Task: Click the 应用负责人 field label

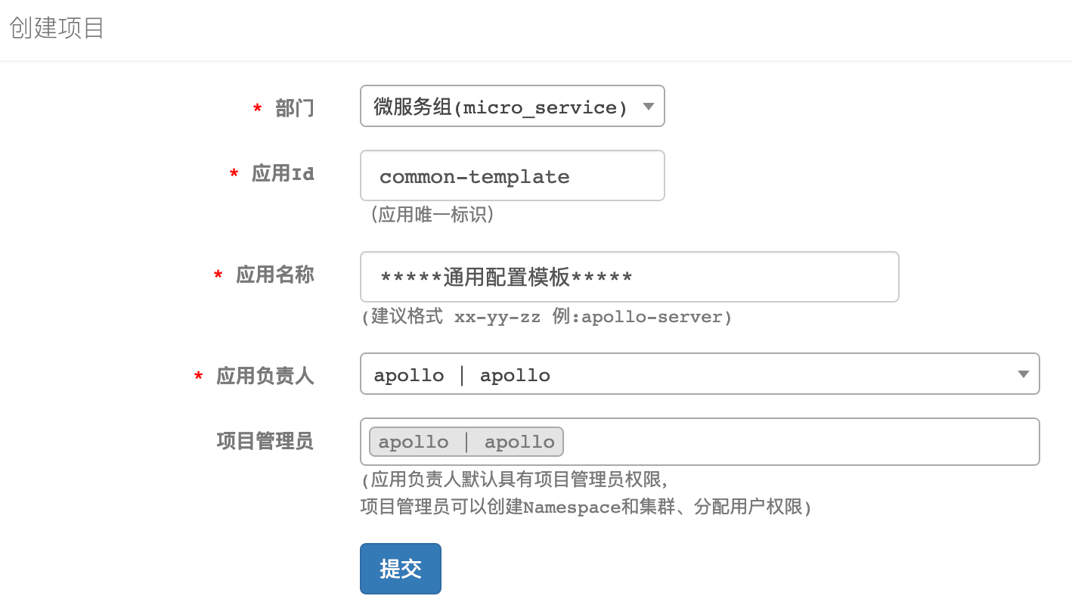Action: [x=265, y=375]
